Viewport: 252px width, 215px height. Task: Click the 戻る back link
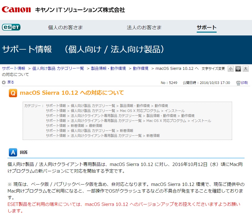coord(11,82)
